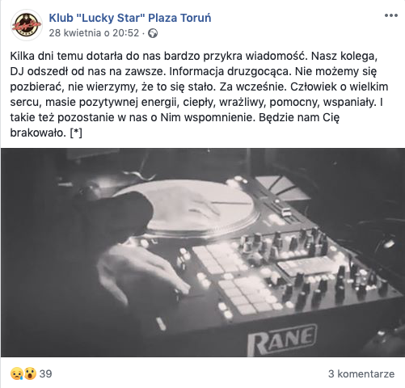Click the sad crying reaction emoji
Viewport: 405px width, 388px height.
click(17, 373)
